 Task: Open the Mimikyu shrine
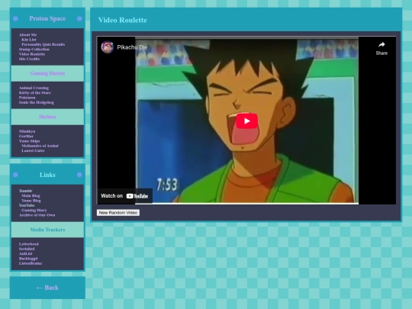pos(27,131)
